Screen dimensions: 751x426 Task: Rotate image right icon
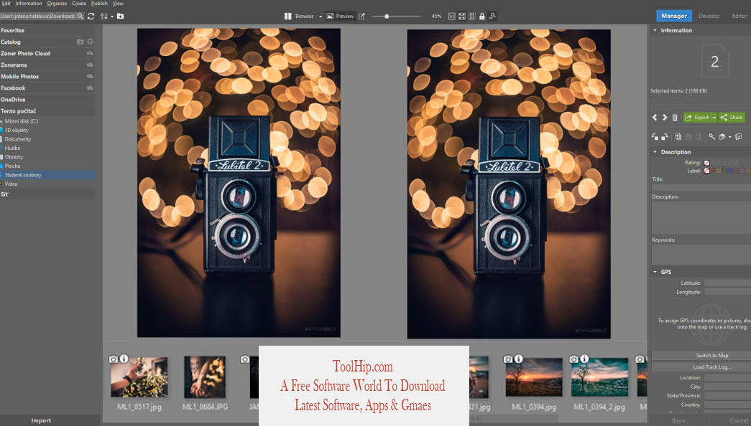(x=664, y=137)
